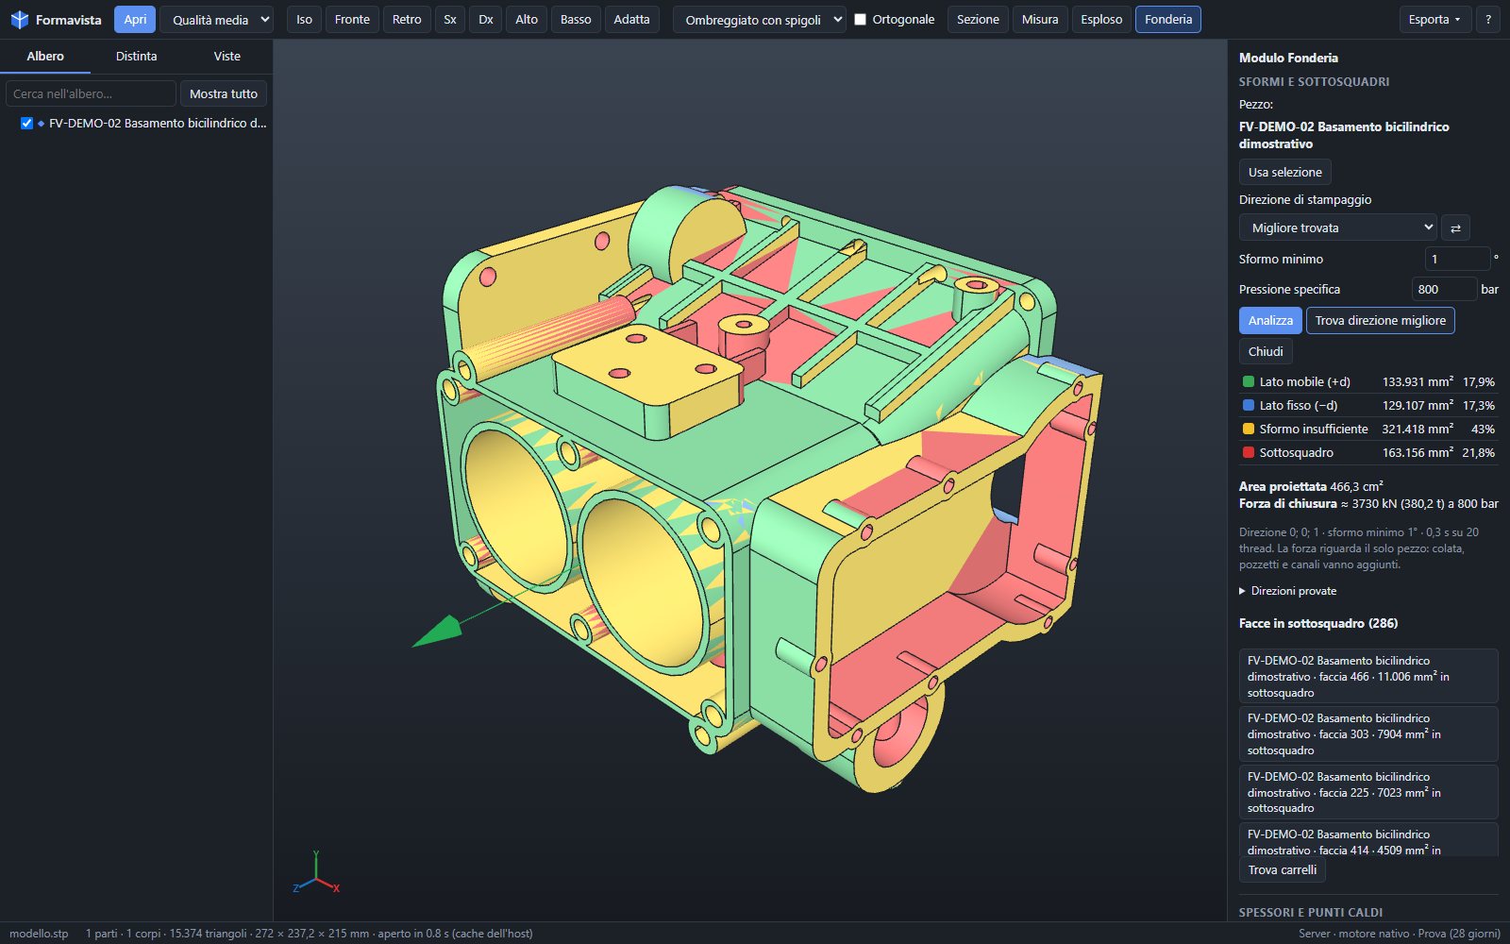Open the Ombreggiato con spigoli display dropdown
The image size is (1510, 944).
pos(759,19)
